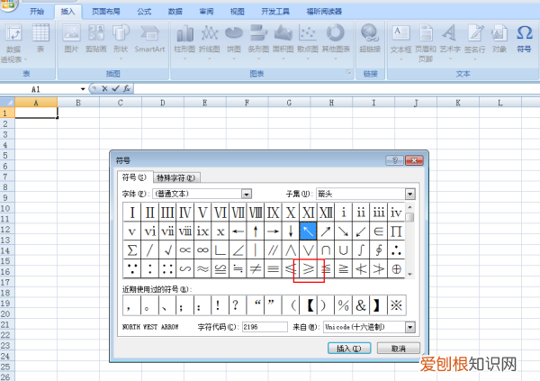540x381 pixels.
Task: Click the symbol grid scroll-down arrow
Action: point(409,274)
